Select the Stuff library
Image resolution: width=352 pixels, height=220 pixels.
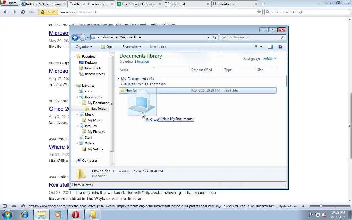tap(88, 137)
